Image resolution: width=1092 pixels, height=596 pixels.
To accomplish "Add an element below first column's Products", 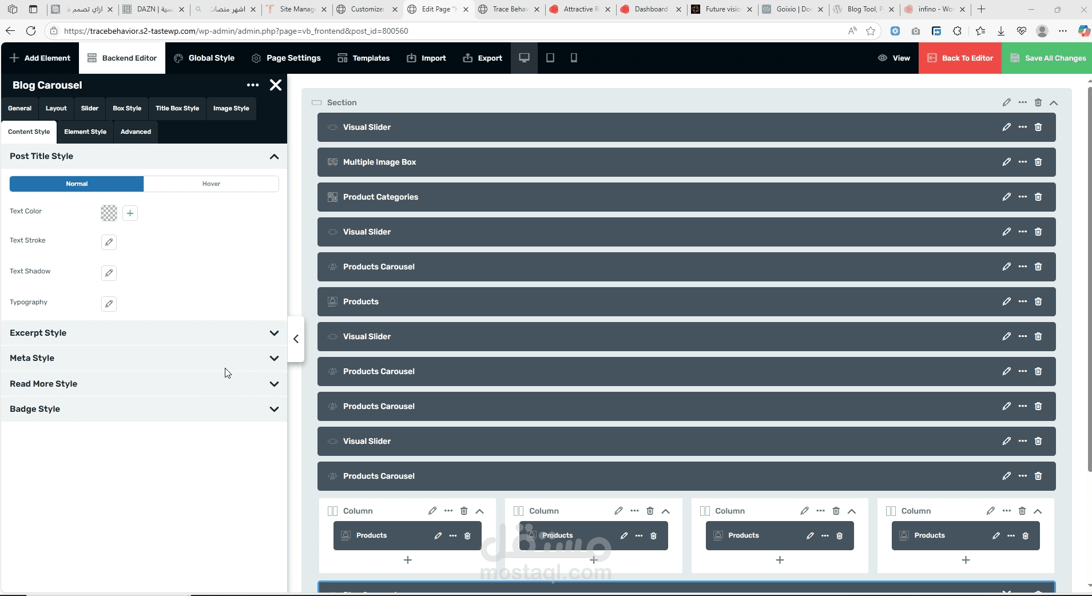I will [x=408, y=560].
